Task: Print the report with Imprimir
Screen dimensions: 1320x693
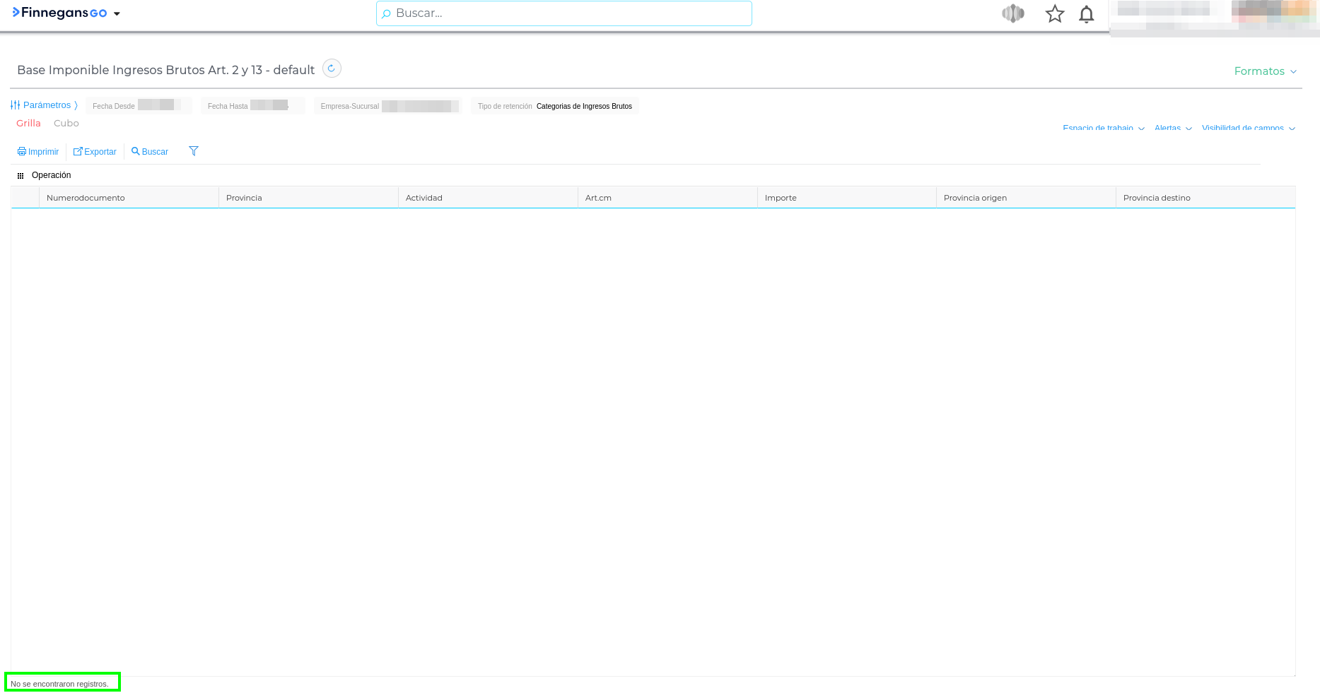Action: click(x=38, y=152)
